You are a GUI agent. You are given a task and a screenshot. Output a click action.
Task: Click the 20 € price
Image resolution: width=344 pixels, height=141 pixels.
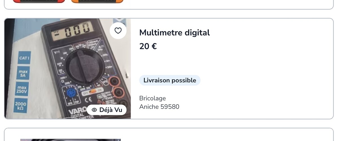tap(148, 46)
